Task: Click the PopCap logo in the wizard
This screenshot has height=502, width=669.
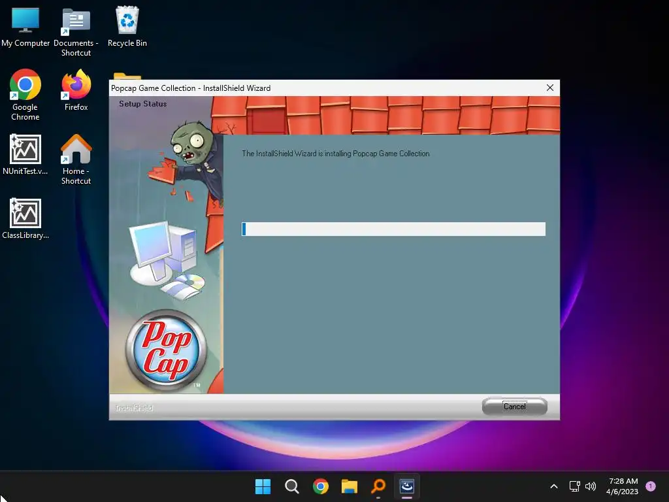Action: point(167,350)
